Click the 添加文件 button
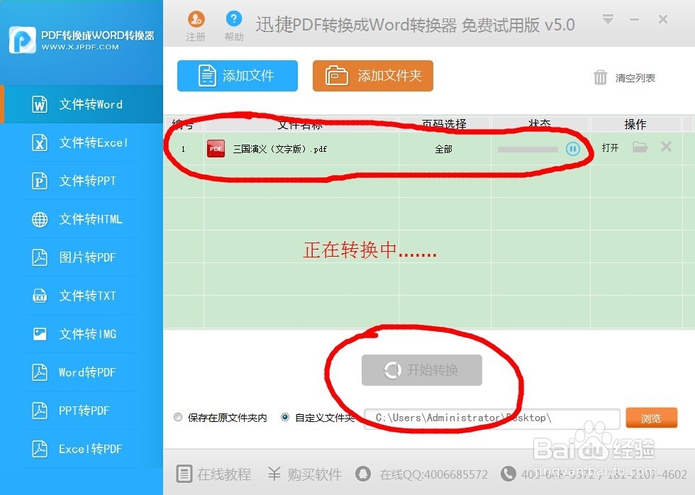695x495 pixels. [x=237, y=76]
